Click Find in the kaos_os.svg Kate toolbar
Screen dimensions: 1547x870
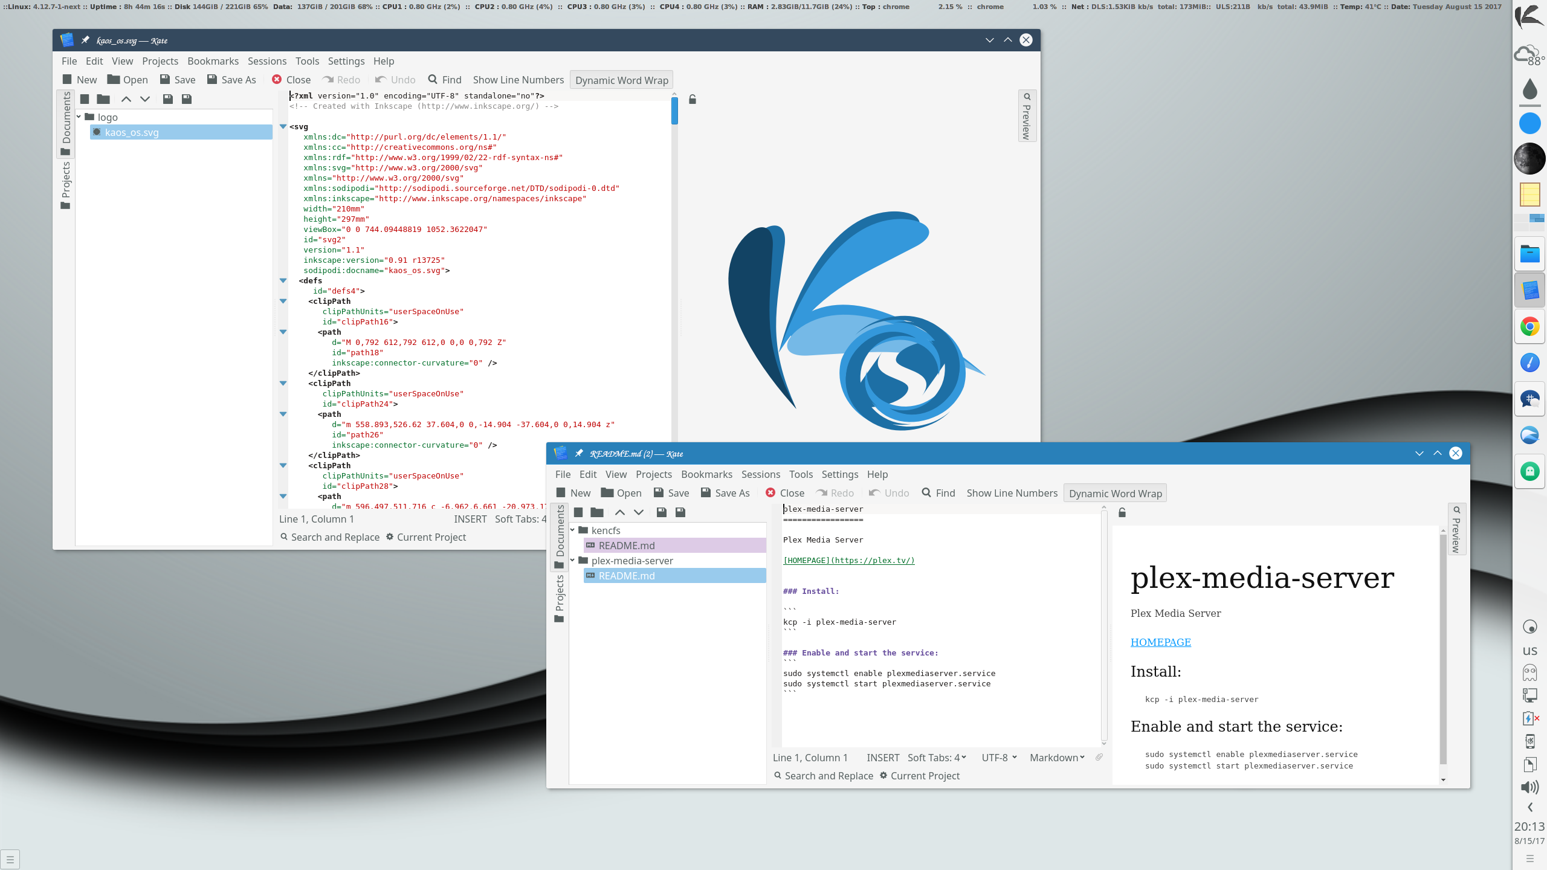[445, 80]
